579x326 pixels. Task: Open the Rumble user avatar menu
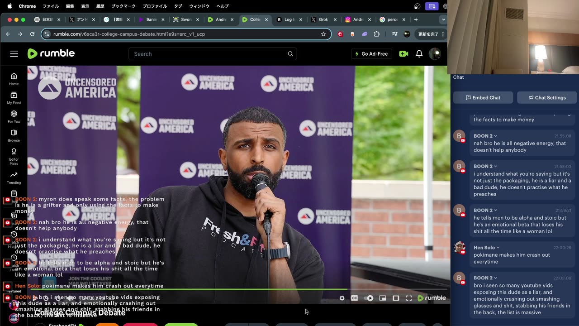pyautogui.click(x=435, y=54)
